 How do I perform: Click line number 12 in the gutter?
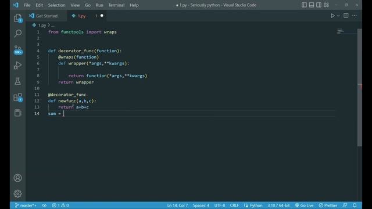[x=37, y=101]
